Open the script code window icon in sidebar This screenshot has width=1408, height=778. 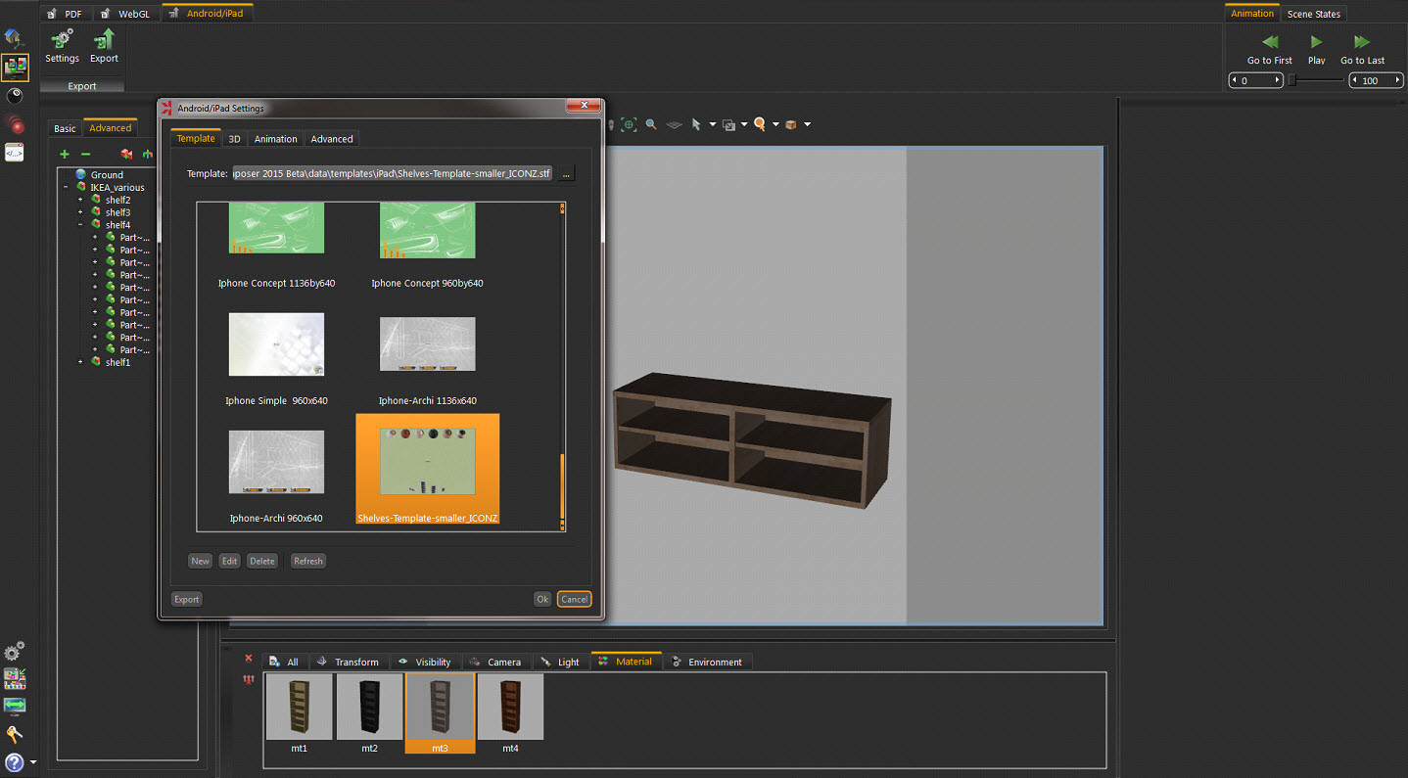pos(15,153)
